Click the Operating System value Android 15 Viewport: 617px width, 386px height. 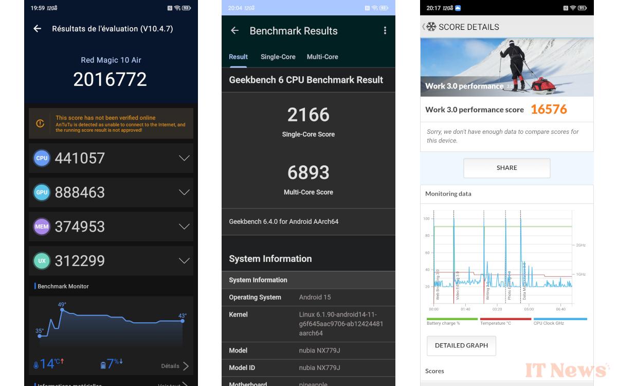click(x=315, y=297)
